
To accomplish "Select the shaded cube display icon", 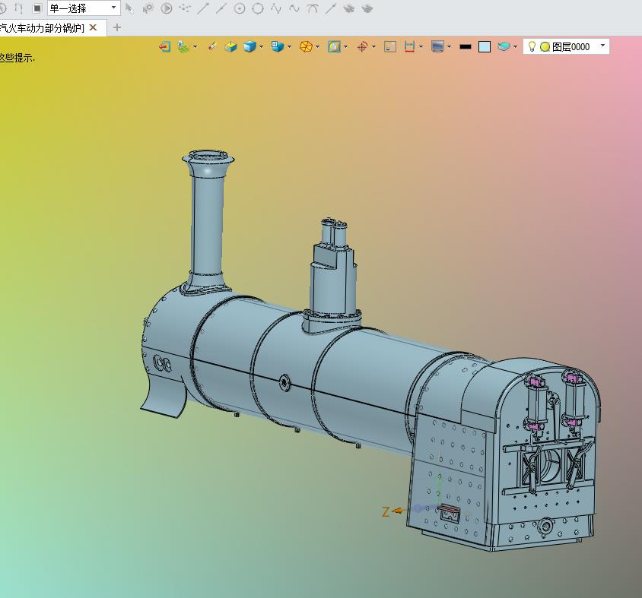I will pyautogui.click(x=249, y=46).
